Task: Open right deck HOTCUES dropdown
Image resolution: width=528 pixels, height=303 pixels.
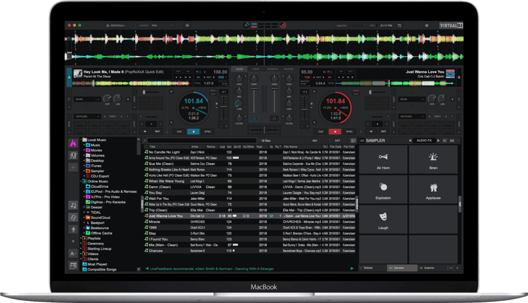Action: pos(411,116)
